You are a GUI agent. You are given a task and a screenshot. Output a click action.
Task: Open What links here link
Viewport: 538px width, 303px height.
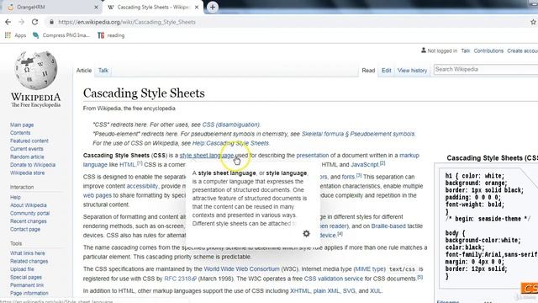click(28, 253)
